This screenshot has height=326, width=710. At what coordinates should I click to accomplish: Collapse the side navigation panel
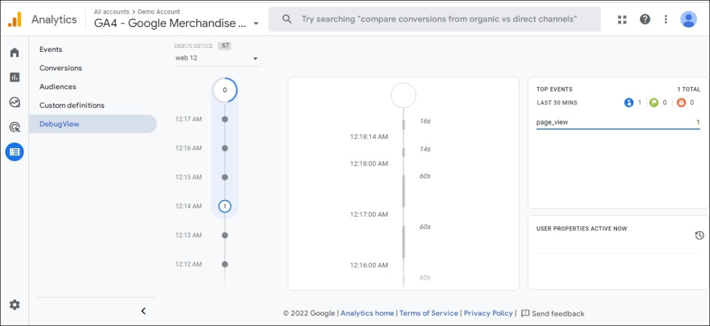[144, 311]
